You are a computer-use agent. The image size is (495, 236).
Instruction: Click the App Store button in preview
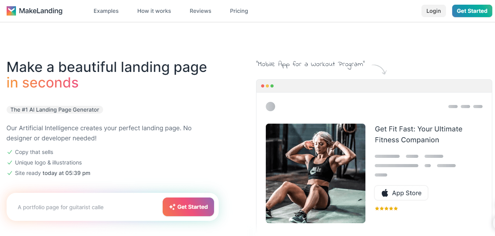tap(401, 193)
